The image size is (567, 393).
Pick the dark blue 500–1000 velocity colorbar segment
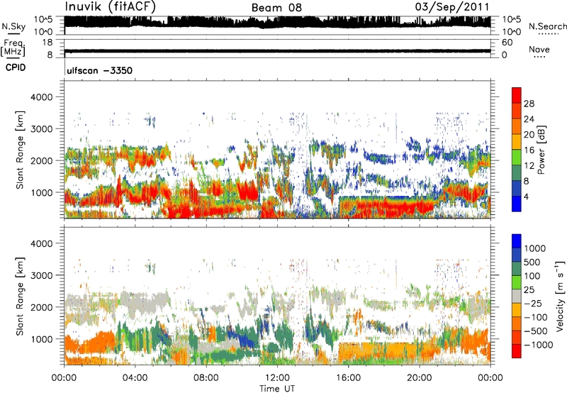click(517, 255)
